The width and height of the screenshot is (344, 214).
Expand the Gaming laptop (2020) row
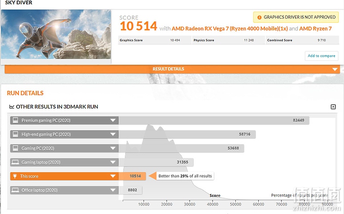click(113, 162)
